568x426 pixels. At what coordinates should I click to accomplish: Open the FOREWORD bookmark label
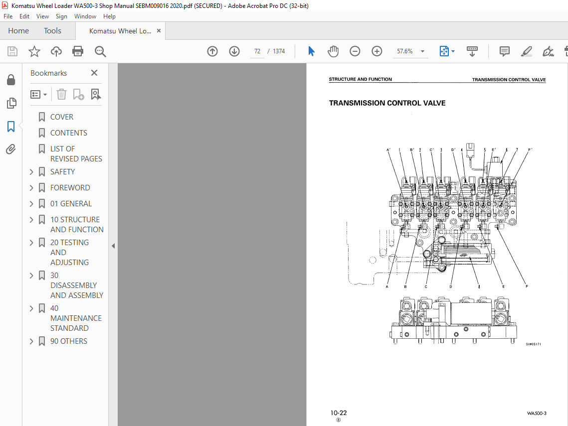coord(70,187)
